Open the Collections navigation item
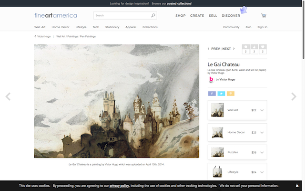The height and width of the screenshot is (191, 305). 150,27
